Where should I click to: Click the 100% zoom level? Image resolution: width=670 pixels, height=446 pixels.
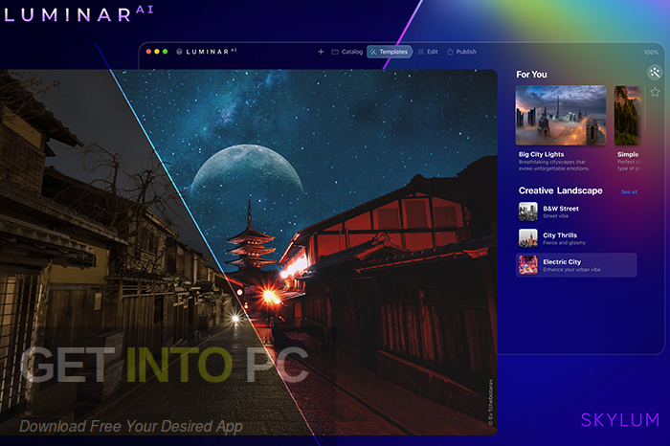tap(651, 52)
